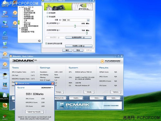The image size is (161, 121).
Task: Click the 恢复默认设置 restore defaults button
Action: (x=79, y=46)
